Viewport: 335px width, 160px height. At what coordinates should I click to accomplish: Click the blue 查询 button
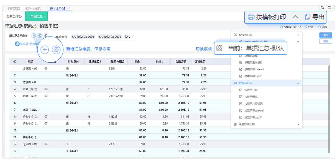coord(326,35)
